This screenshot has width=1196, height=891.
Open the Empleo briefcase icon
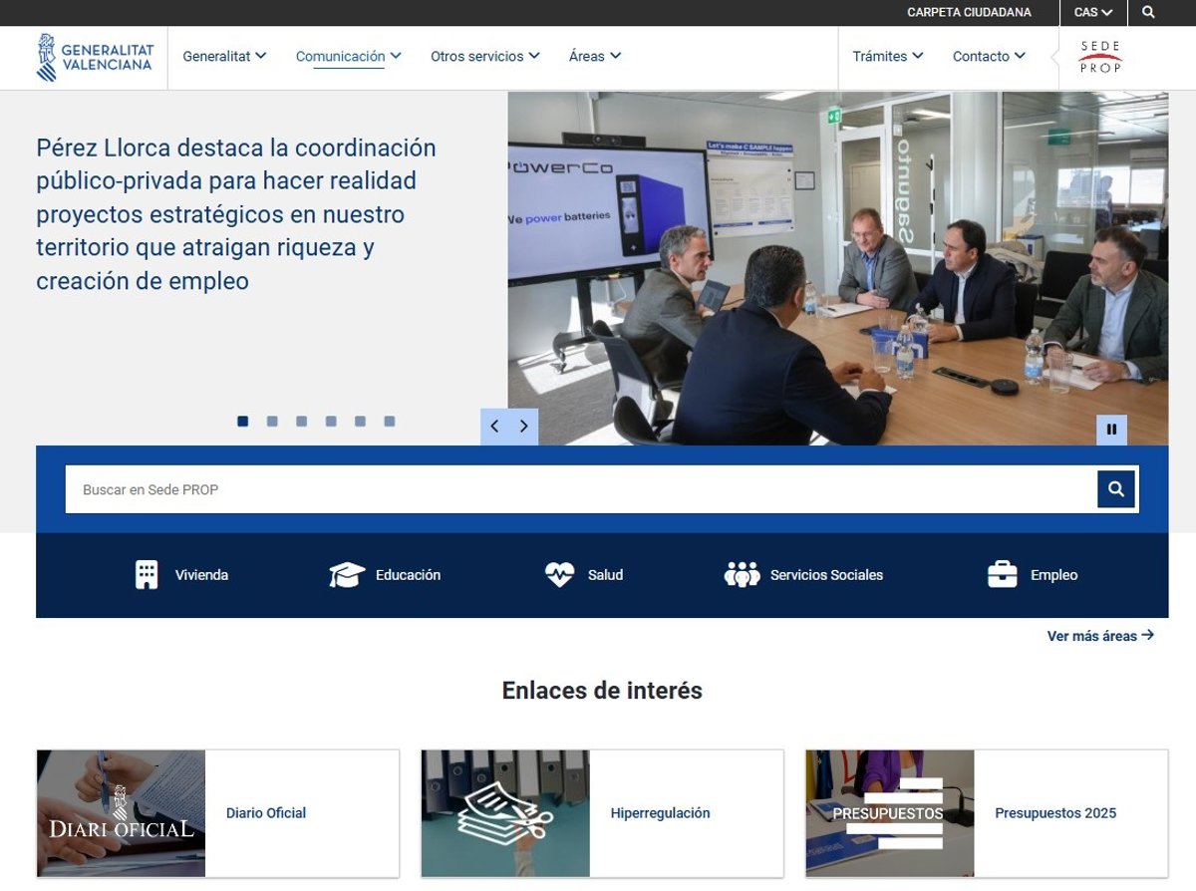click(1002, 575)
